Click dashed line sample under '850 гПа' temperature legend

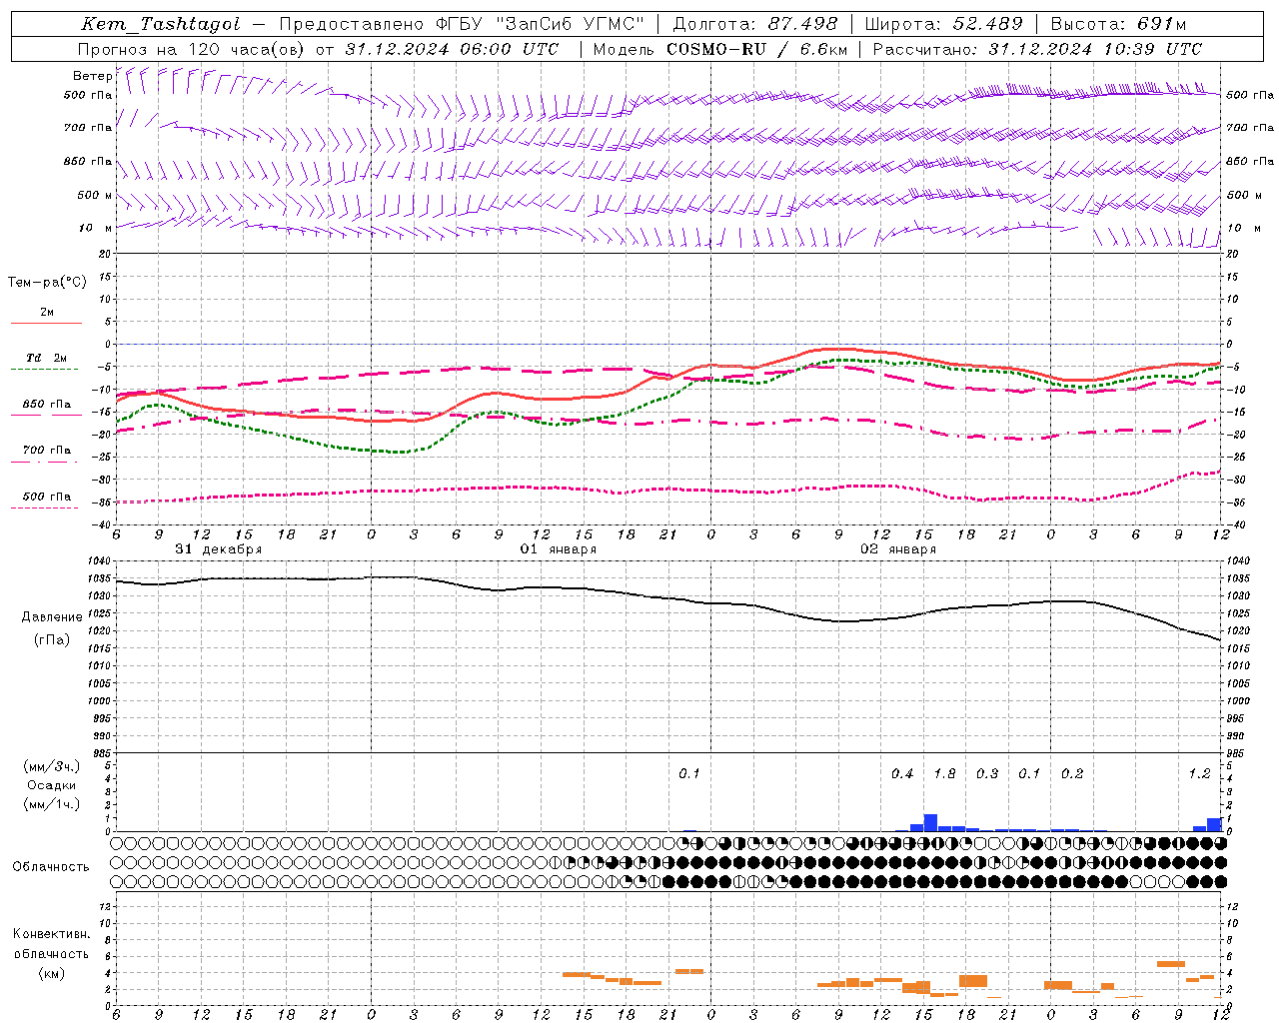pyautogui.click(x=46, y=416)
